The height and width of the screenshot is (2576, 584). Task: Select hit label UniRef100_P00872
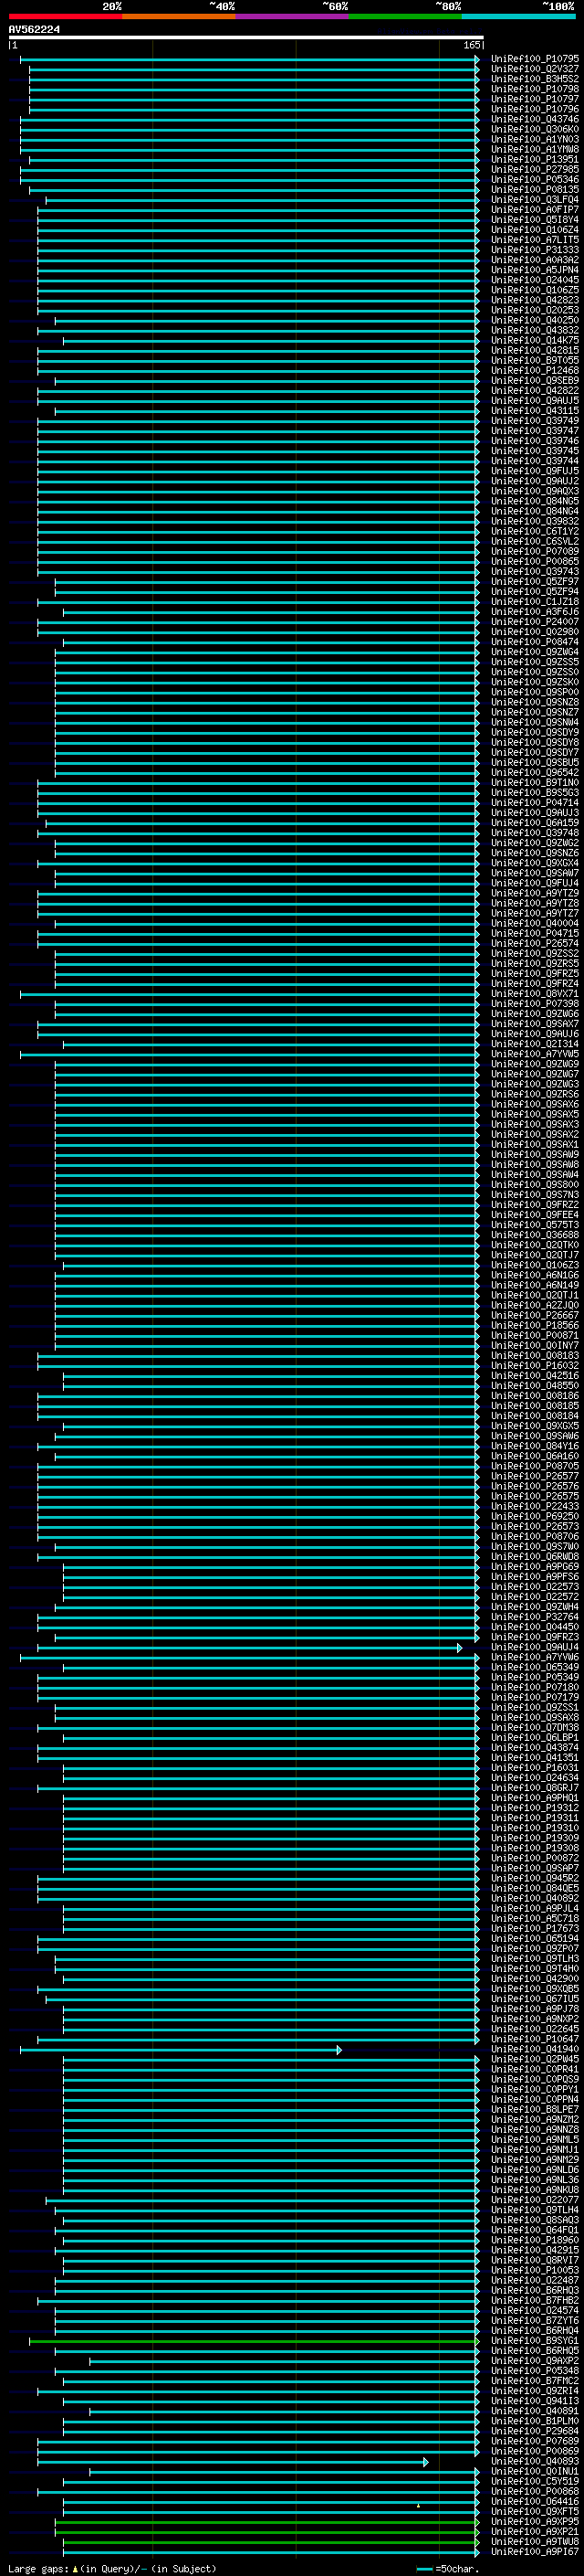click(534, 1857)
